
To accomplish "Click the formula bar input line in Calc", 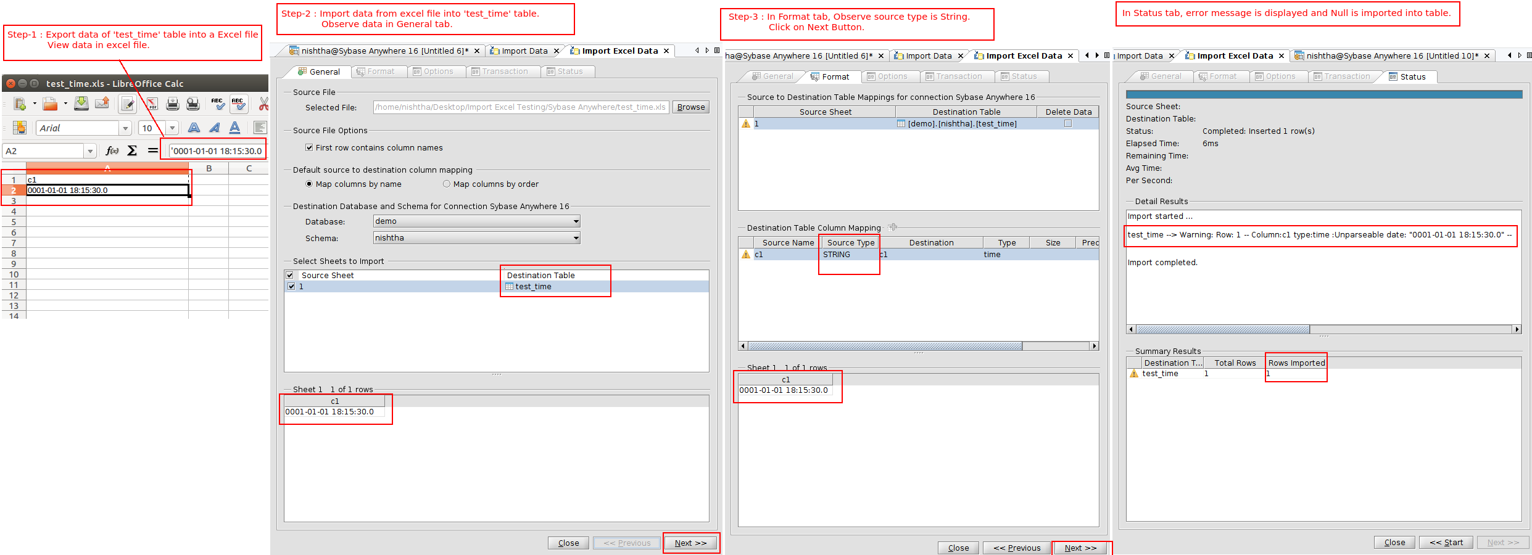I will (217, 151).
